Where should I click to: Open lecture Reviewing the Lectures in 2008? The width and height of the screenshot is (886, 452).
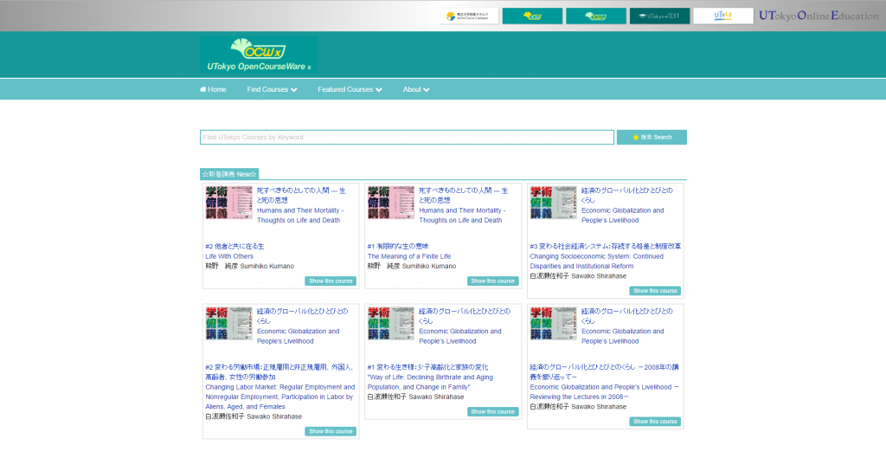(604, 382)
